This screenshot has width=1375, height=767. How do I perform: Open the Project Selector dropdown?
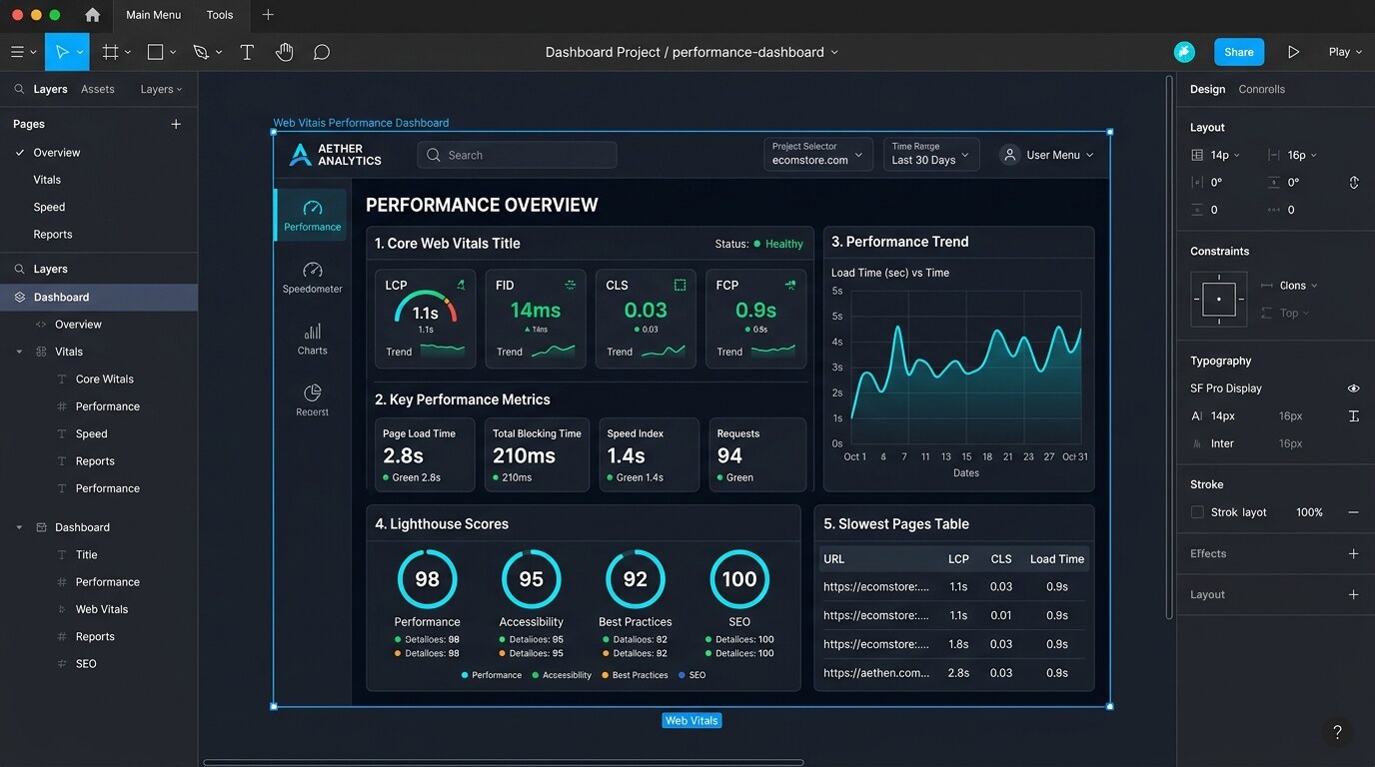[x=818, y=154]
